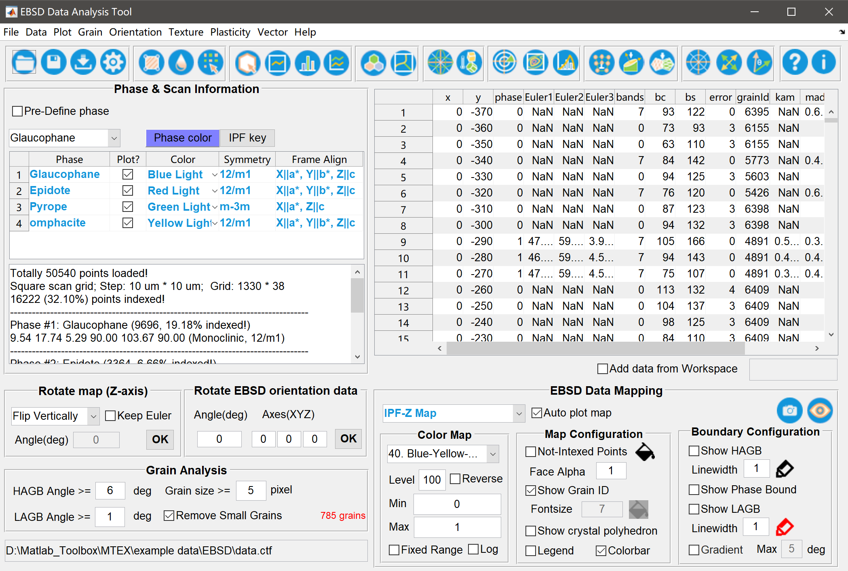848x571 pixels.
Task: Disable the Colorbar checkbox
Action: point(601,551)
